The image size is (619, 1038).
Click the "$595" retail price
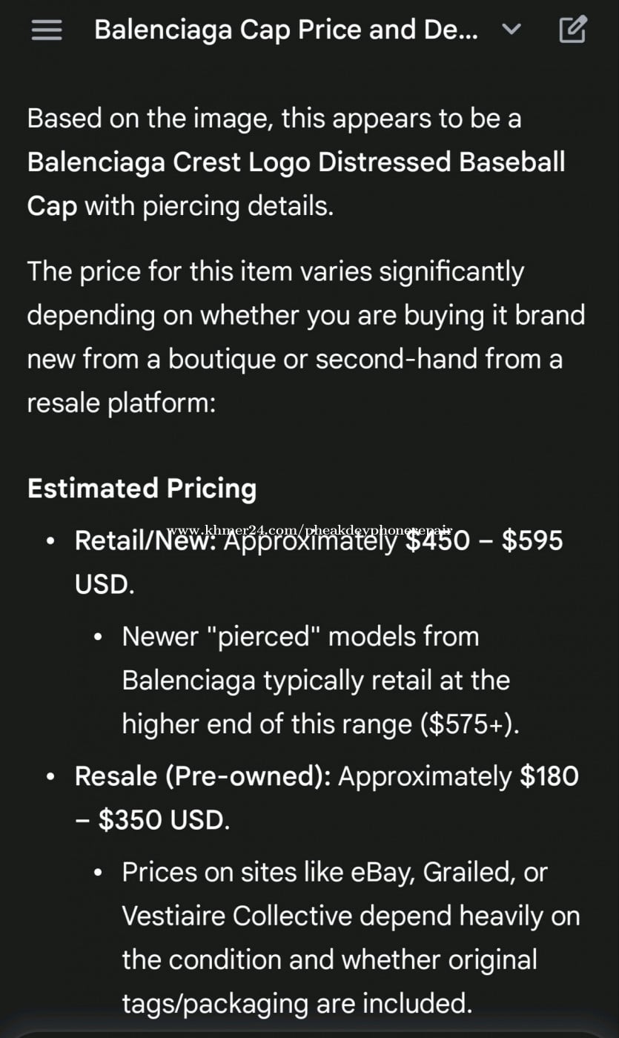coord(532,541)
